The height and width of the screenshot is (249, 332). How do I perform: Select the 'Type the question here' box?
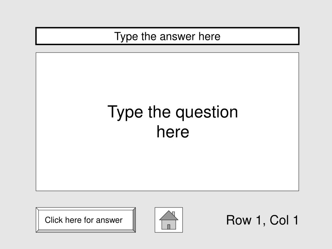point(167,122)
